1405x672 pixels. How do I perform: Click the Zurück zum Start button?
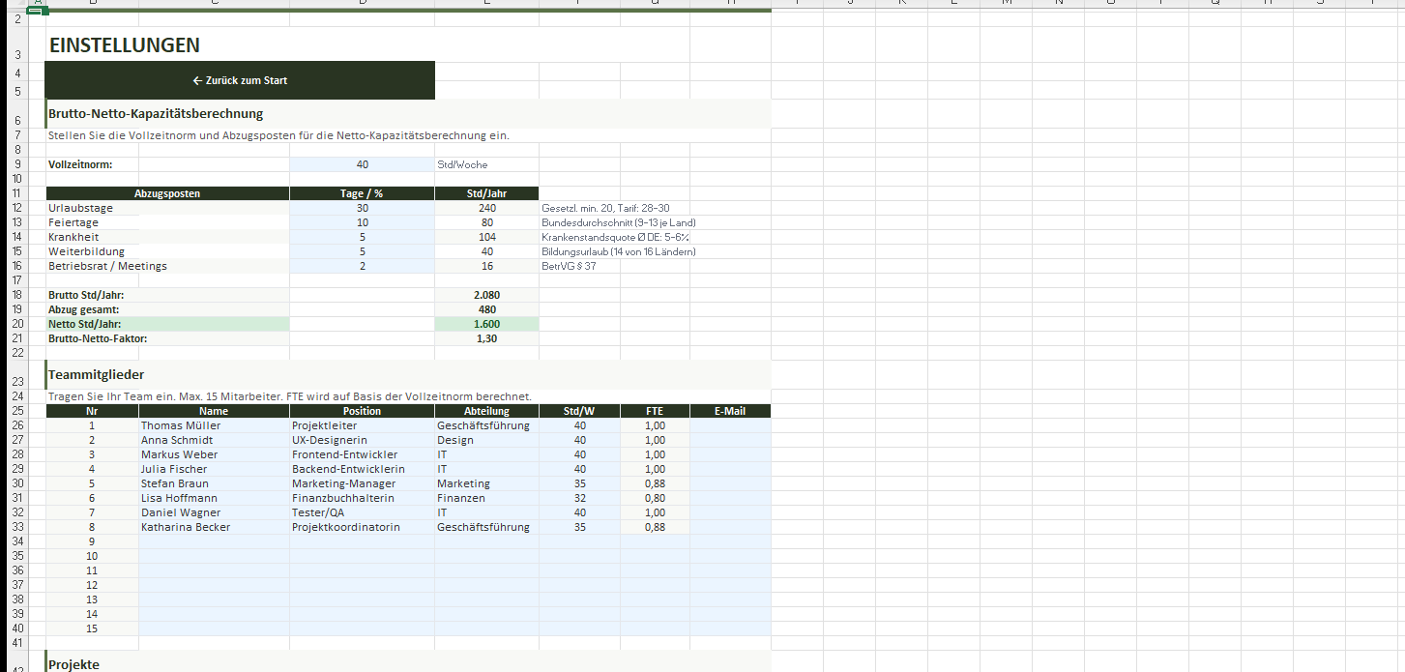tap(240, 80)
